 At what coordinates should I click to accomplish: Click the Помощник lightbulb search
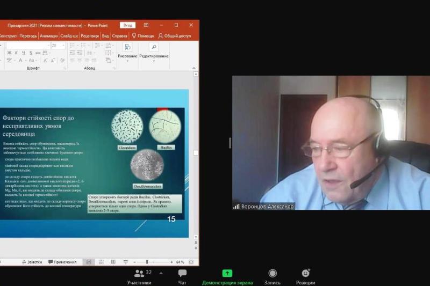tap(143, 36)
